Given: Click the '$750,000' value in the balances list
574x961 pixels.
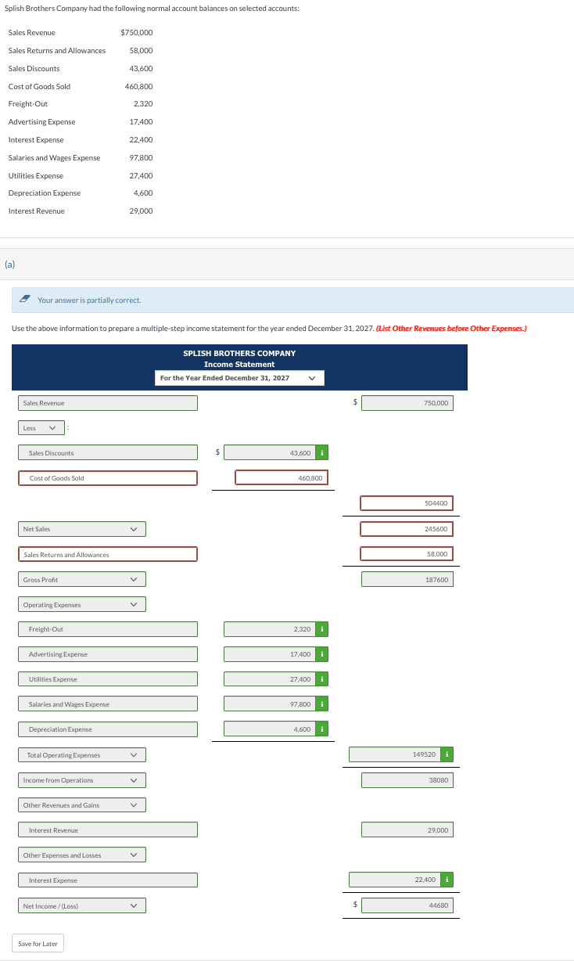Looking at the screenshot, I should (x=137, y=32).
